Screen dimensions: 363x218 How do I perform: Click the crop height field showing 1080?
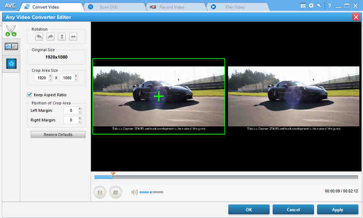tap(67, 78)
